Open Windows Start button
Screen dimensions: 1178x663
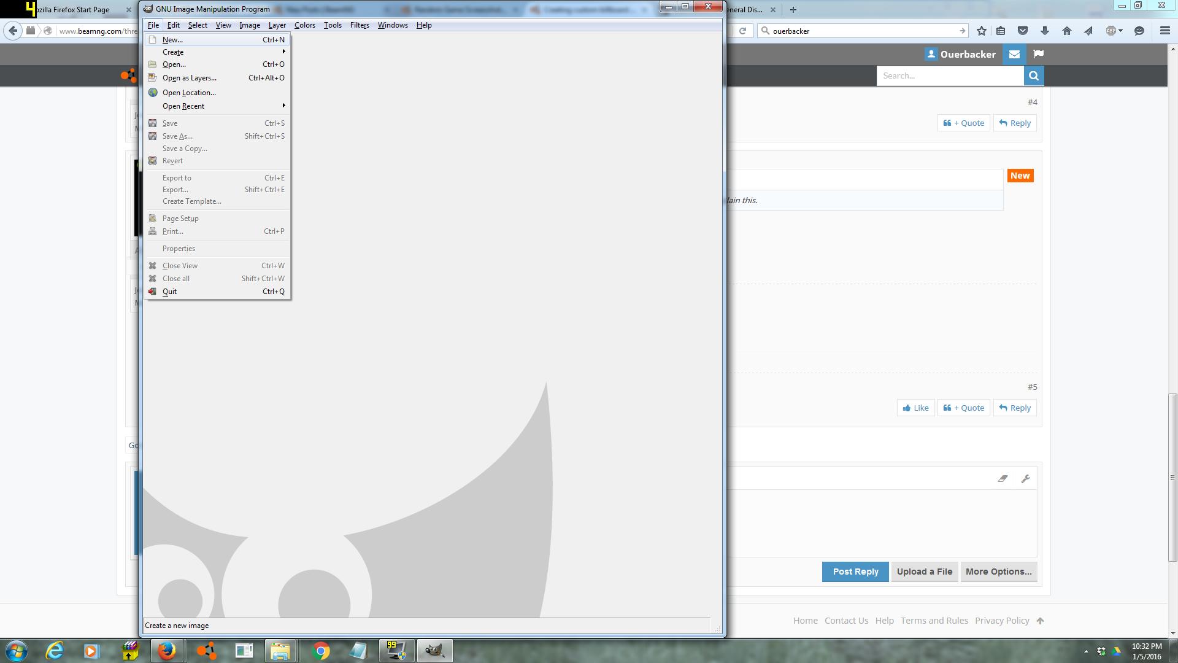17,651
